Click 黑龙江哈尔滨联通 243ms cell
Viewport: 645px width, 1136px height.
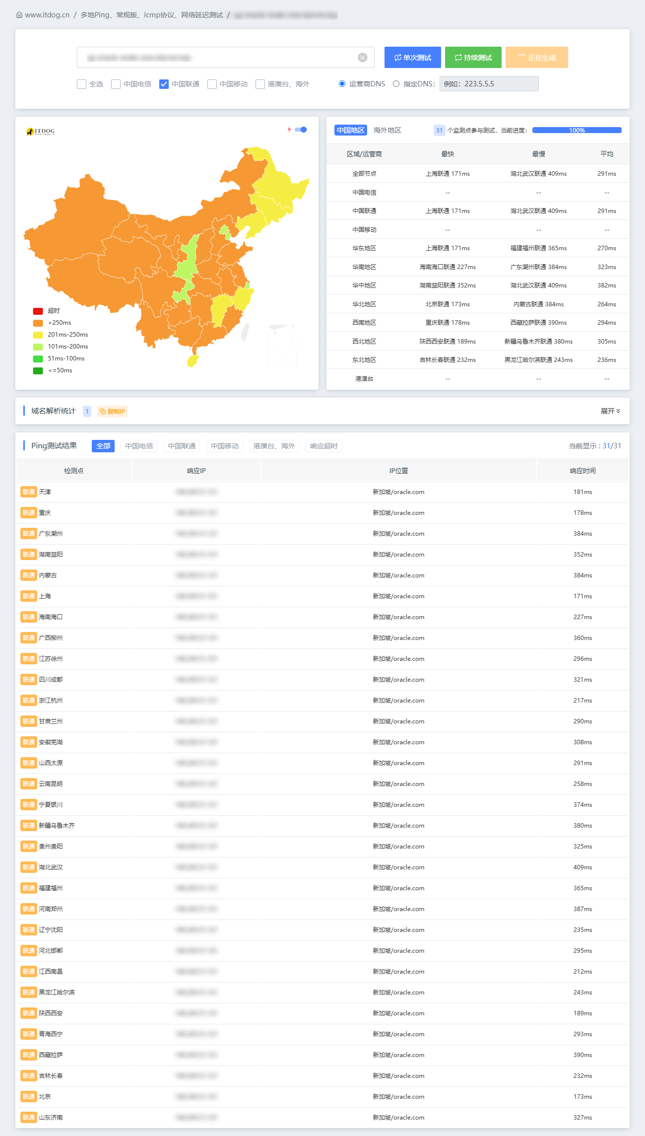click(538, 360)
